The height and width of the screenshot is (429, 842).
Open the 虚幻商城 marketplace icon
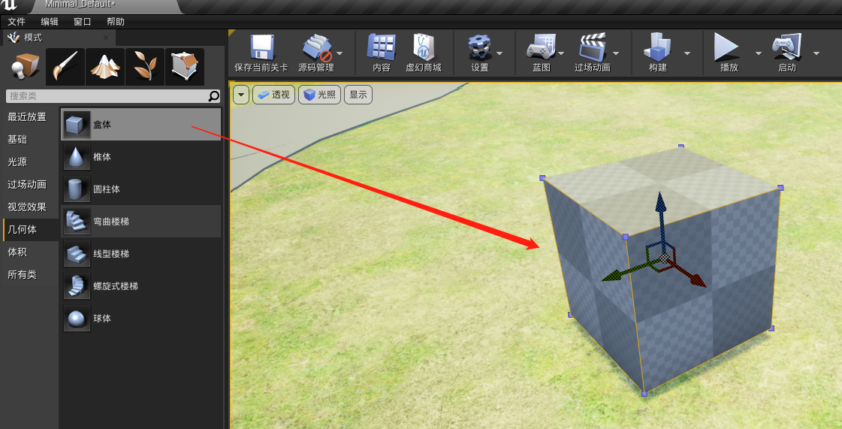(x=424, y=47)
